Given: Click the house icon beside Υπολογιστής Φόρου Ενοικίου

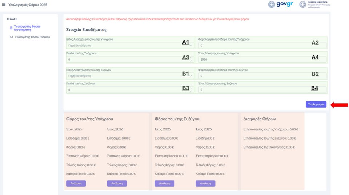Looking at the screenshot, I should 11,37.
